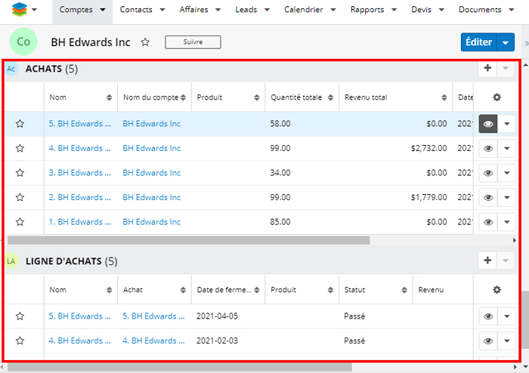This screenshot has height=373, width=529.
Task: Open the Contacts module tab
Action: point(136,9)
